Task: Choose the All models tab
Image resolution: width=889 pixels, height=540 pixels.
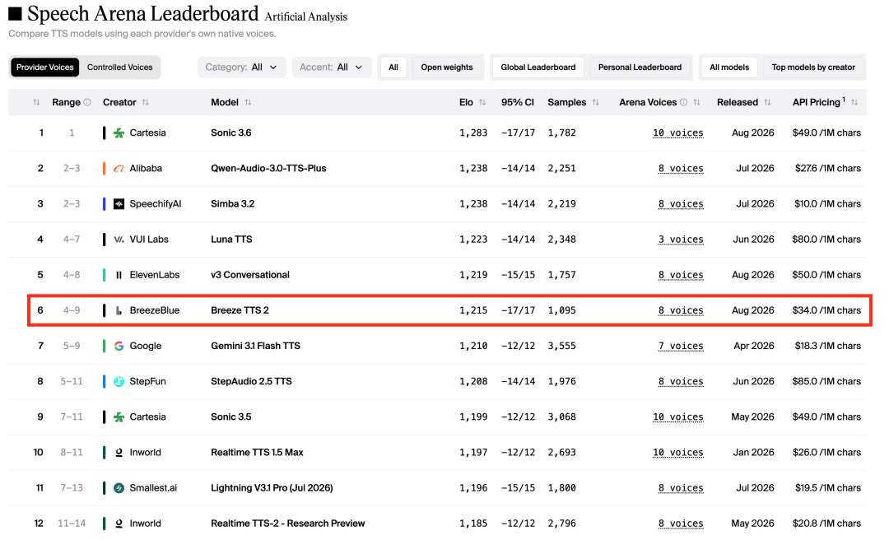Action: 729,67
